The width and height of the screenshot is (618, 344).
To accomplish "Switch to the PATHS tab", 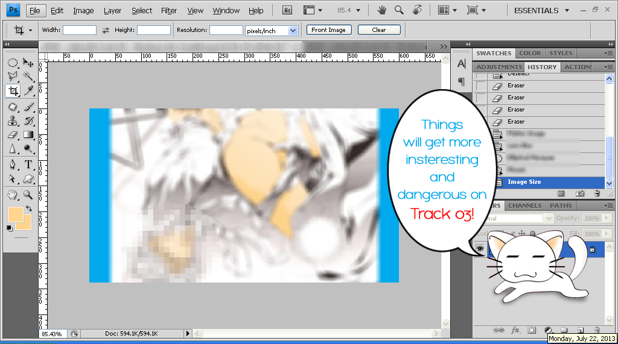I will [x=561, y=205].
